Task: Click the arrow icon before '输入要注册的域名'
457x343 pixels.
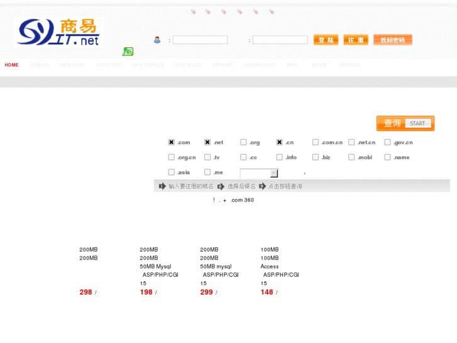Action: 162,186
